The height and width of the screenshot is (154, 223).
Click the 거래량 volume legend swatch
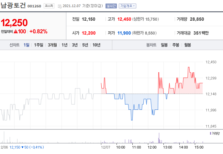pyautogui.click(x=210, y=133)
